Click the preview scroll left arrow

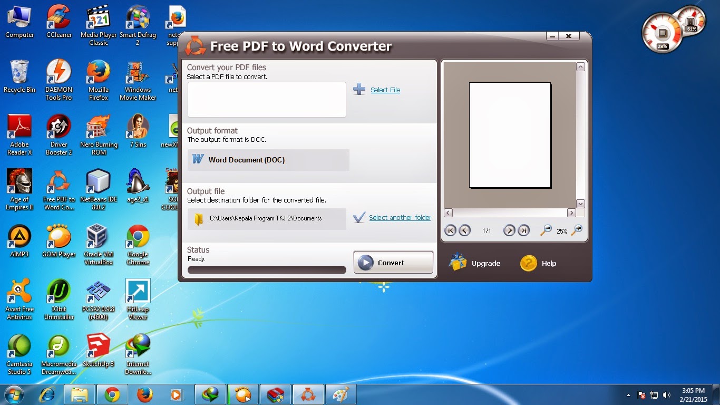point(449,213)
